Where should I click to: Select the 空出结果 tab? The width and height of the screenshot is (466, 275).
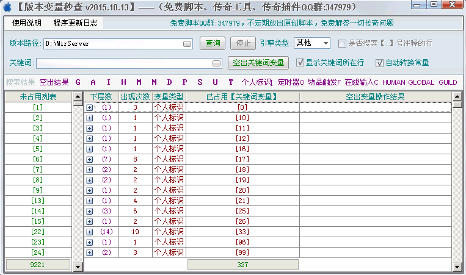point(54,82)
